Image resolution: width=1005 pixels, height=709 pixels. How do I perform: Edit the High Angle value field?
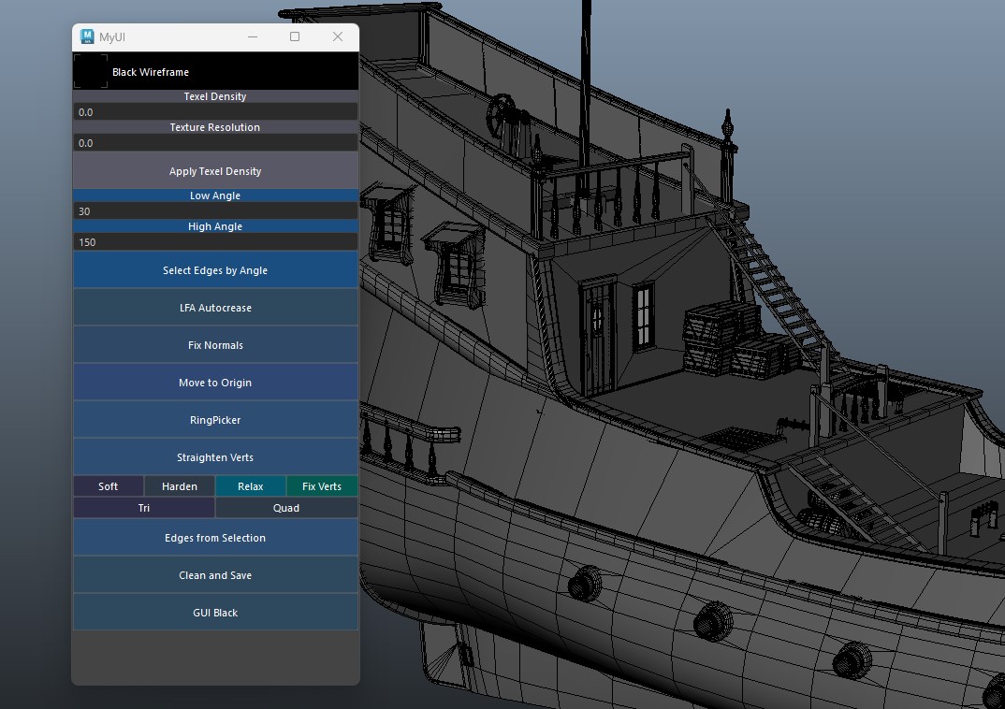coord(215,242)
